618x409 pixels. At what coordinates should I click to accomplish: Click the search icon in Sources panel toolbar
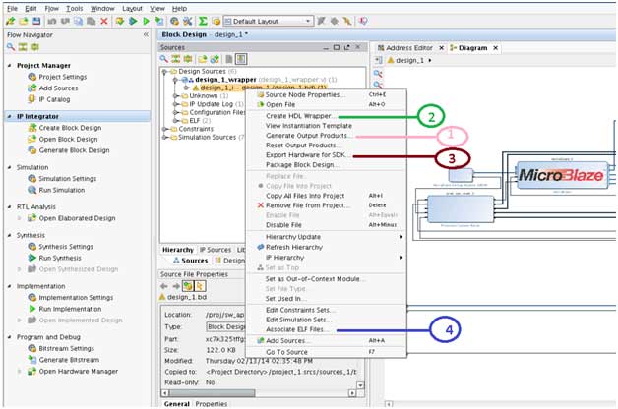pos(164,59)
